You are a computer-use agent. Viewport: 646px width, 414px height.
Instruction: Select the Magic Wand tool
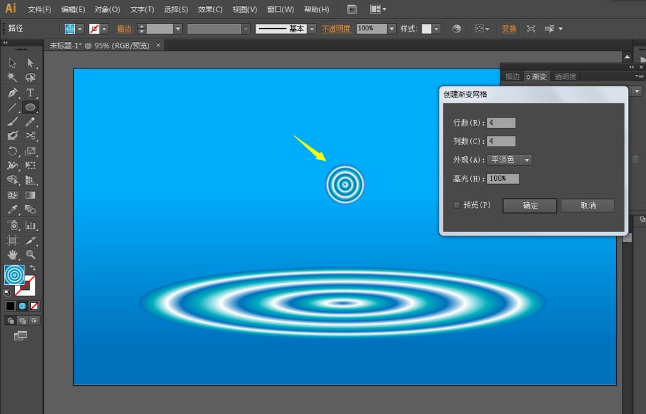tap(12, 78)
